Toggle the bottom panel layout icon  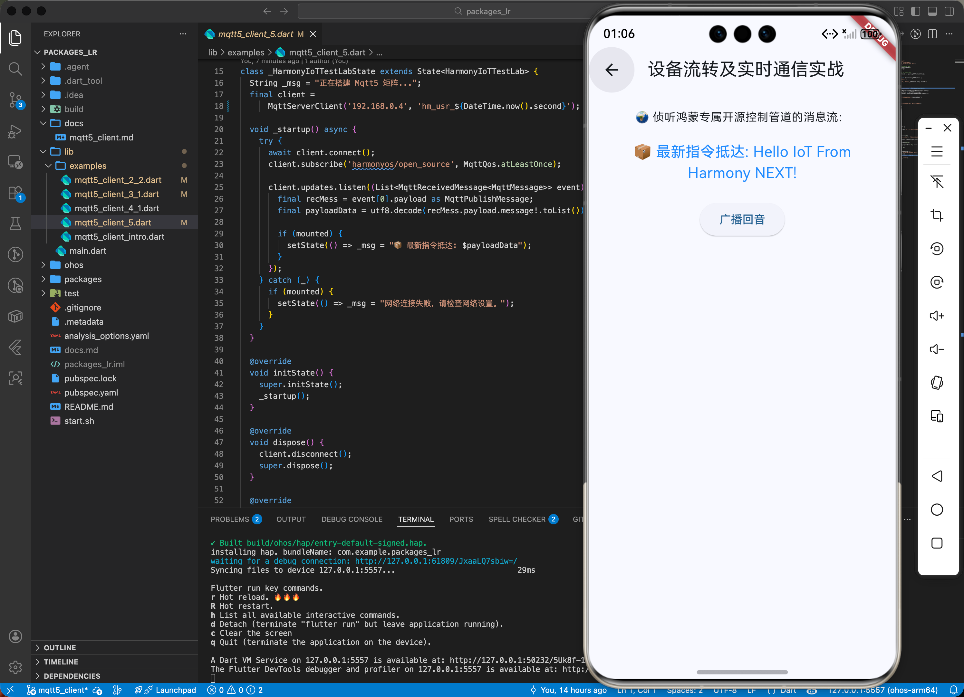click(x=932, y=12)
